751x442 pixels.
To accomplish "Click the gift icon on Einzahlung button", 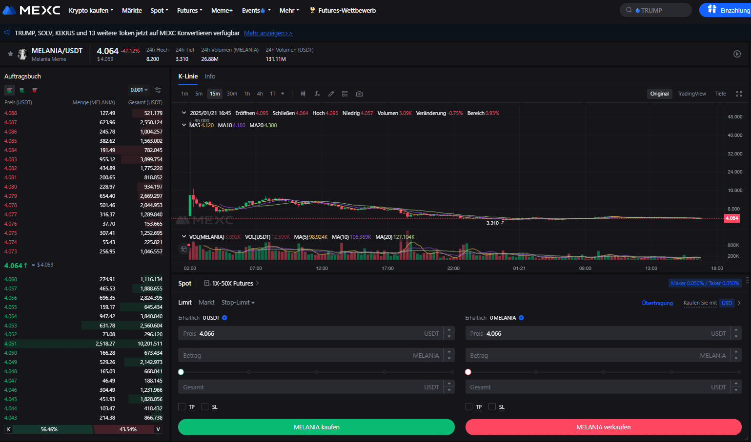I will pos(712,9).
